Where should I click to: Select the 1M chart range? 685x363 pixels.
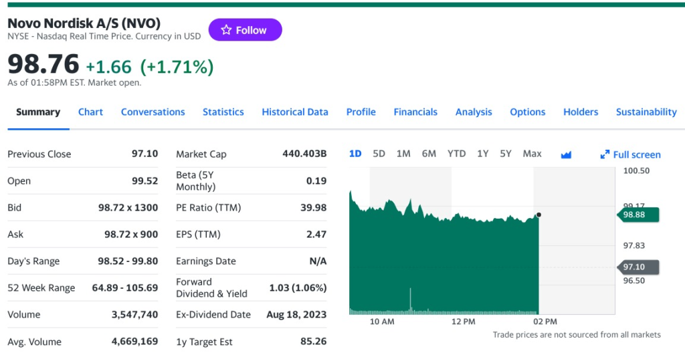click(403, 154)
